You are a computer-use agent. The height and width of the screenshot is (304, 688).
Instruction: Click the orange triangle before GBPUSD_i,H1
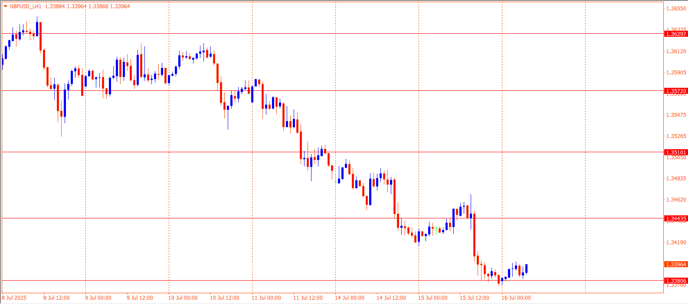(x=5, y=6)
